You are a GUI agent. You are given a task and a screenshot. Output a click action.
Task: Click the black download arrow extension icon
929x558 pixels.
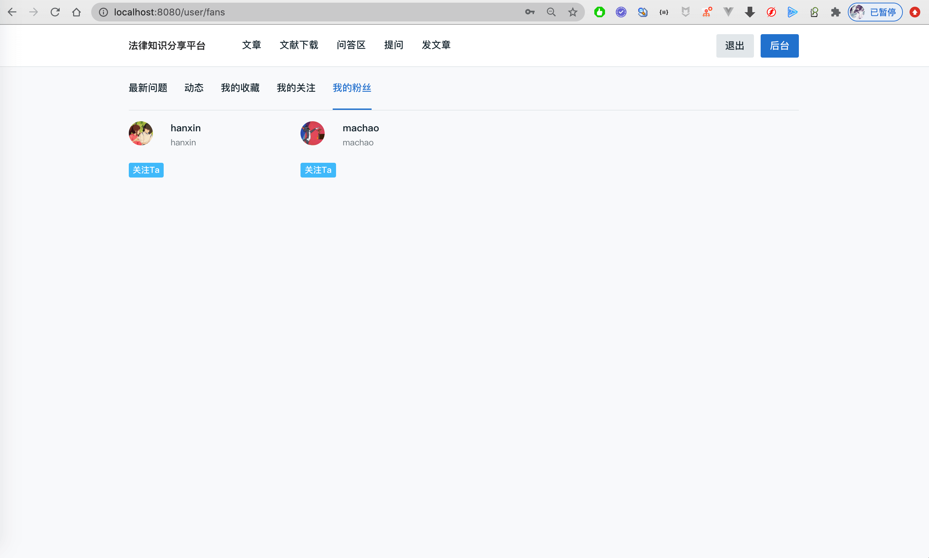click(750, 12)
